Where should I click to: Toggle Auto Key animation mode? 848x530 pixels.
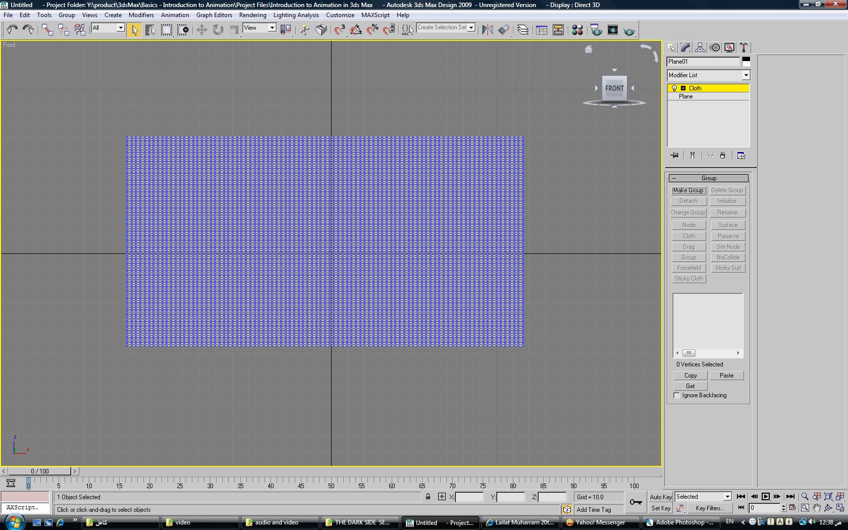(660, 497)
